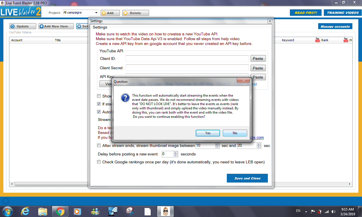Open TRAINING VIDEOS
The height and width of the screenshot is (217, 362).
343,13
